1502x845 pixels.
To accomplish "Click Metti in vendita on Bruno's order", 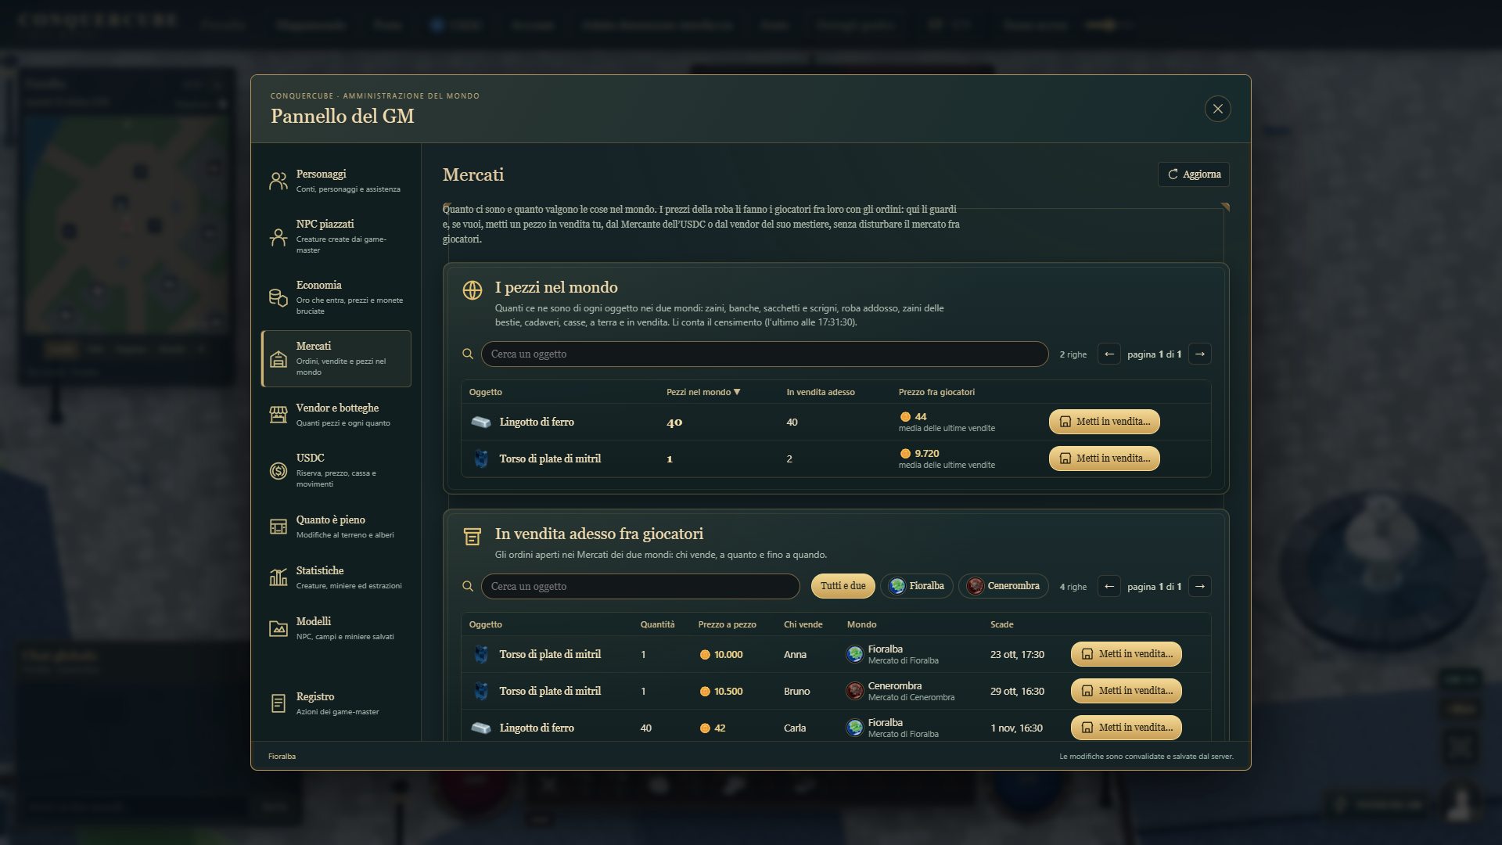I will click(x=1126, y=691).
